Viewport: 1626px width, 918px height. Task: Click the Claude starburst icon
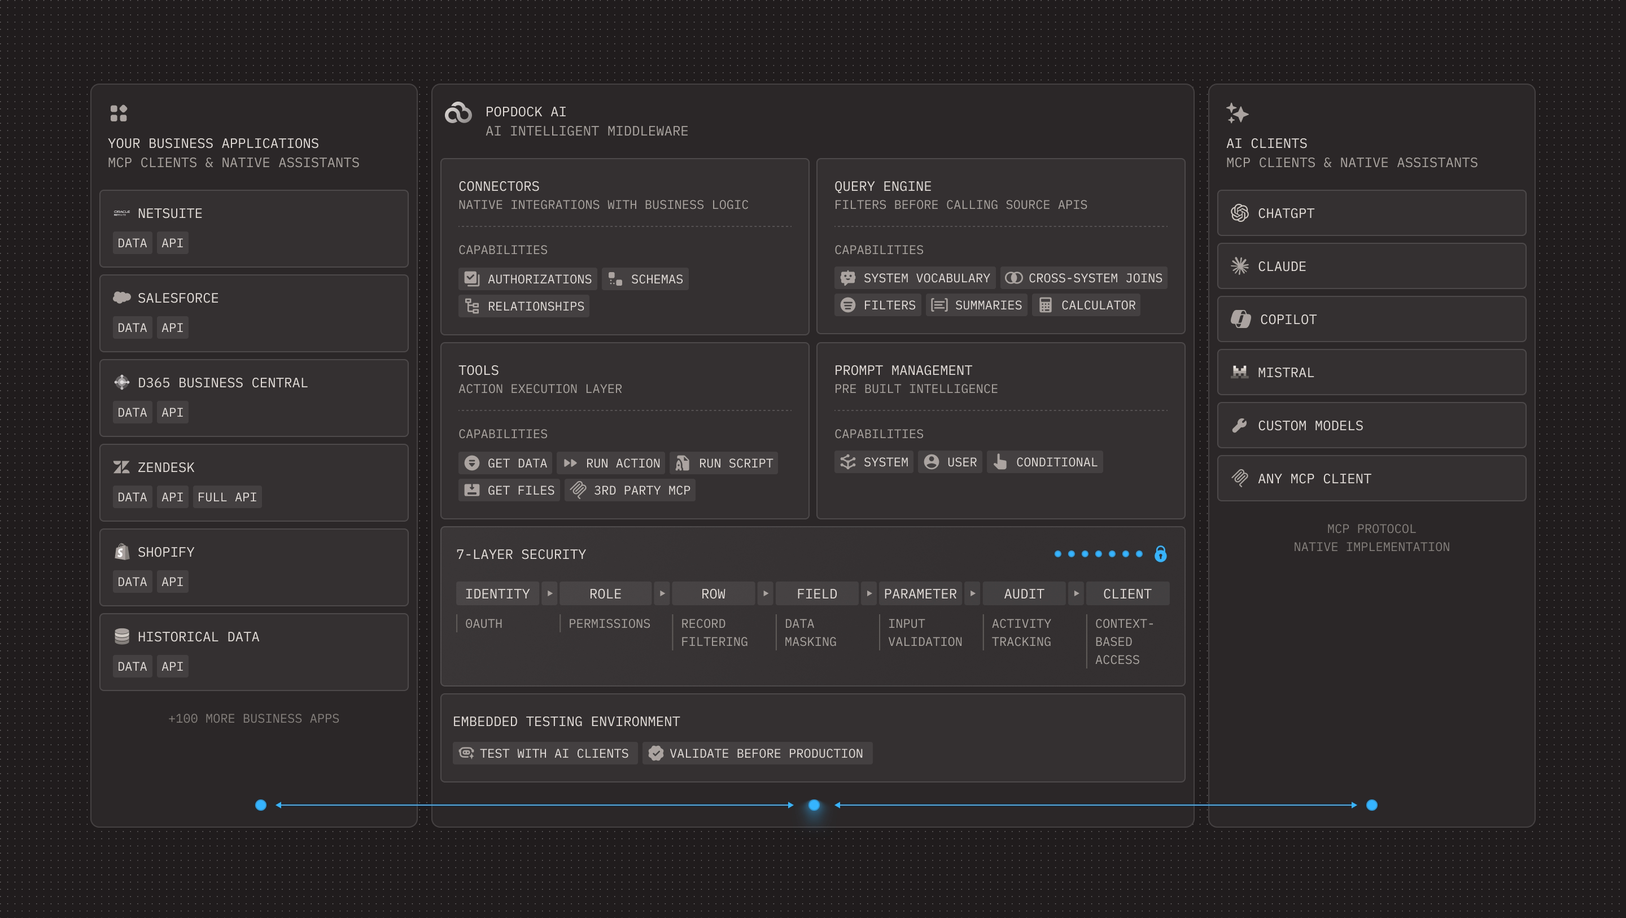(1239, 266)
